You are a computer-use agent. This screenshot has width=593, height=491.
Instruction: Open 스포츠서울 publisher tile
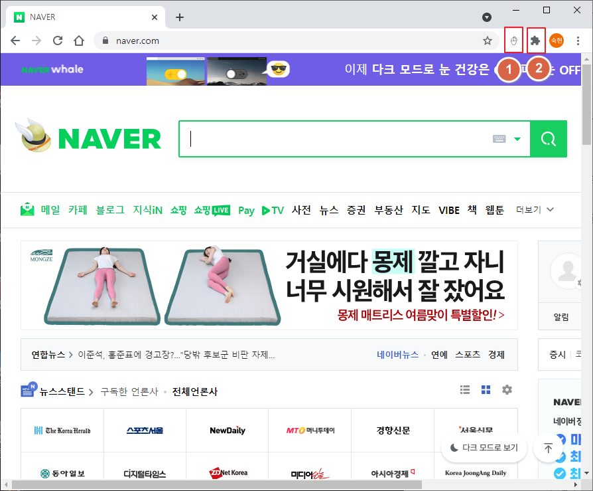pyautogui.click(x=145, y=431)
